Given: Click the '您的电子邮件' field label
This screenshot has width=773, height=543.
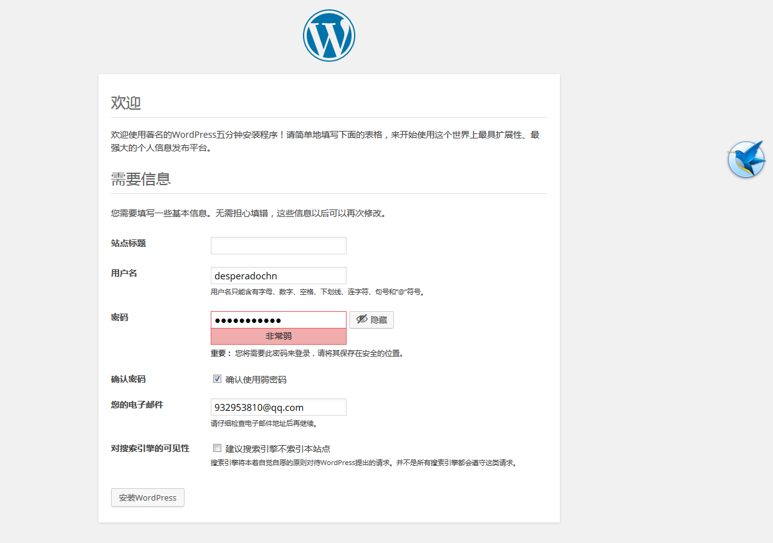Looking at the screenshot, I should [137, 405].
